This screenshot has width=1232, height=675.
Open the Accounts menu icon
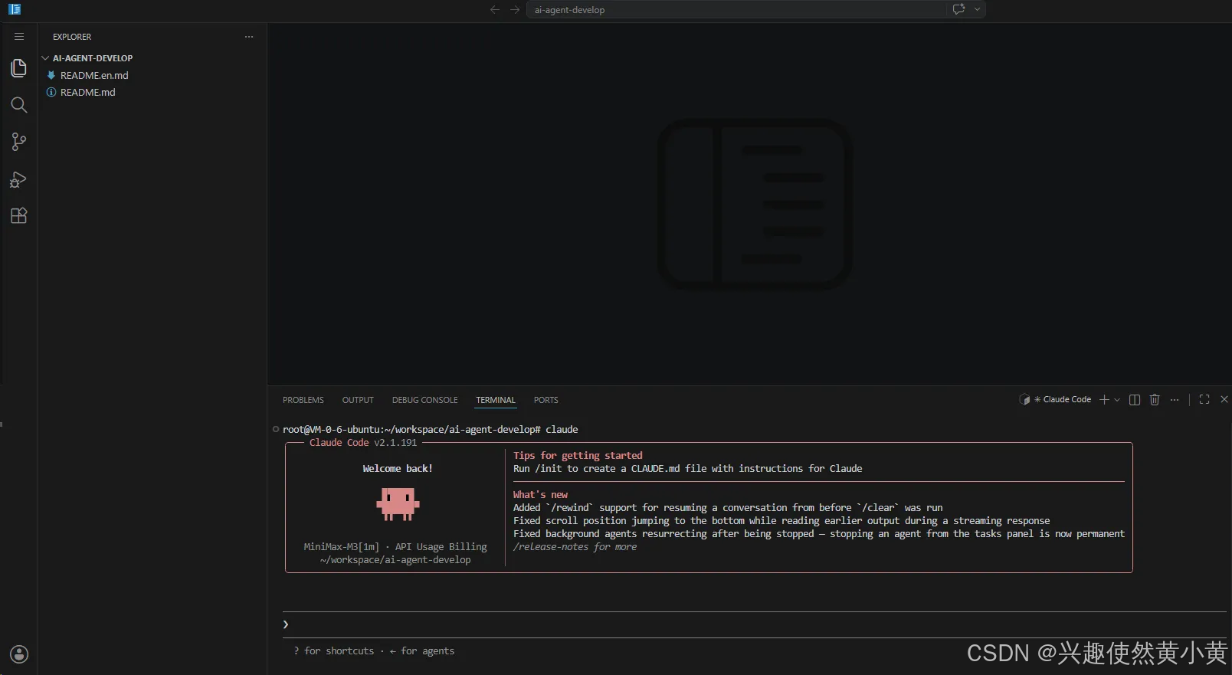19,654
